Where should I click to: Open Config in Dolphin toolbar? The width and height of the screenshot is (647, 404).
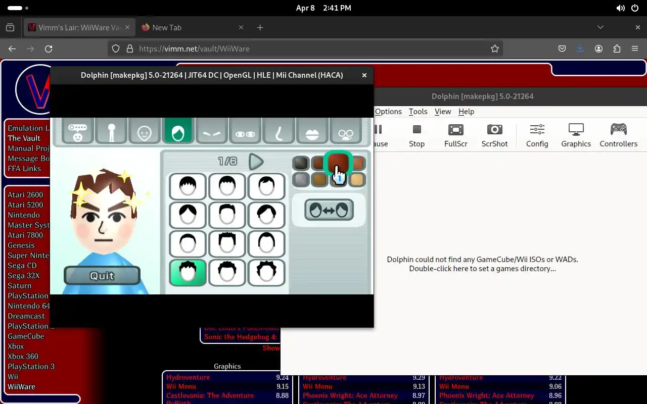pos(537,136)
